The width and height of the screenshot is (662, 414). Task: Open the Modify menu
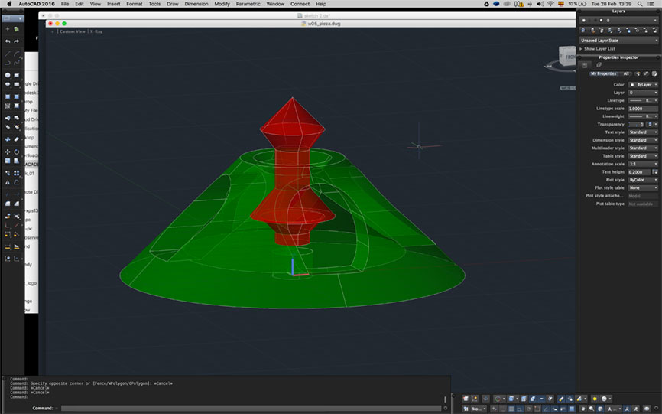(x=222, y=4)
